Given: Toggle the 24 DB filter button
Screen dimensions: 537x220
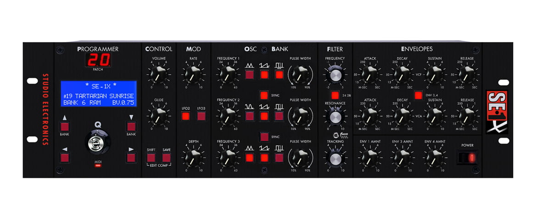Looking at the screenshot, I should (x=336, y=95).
